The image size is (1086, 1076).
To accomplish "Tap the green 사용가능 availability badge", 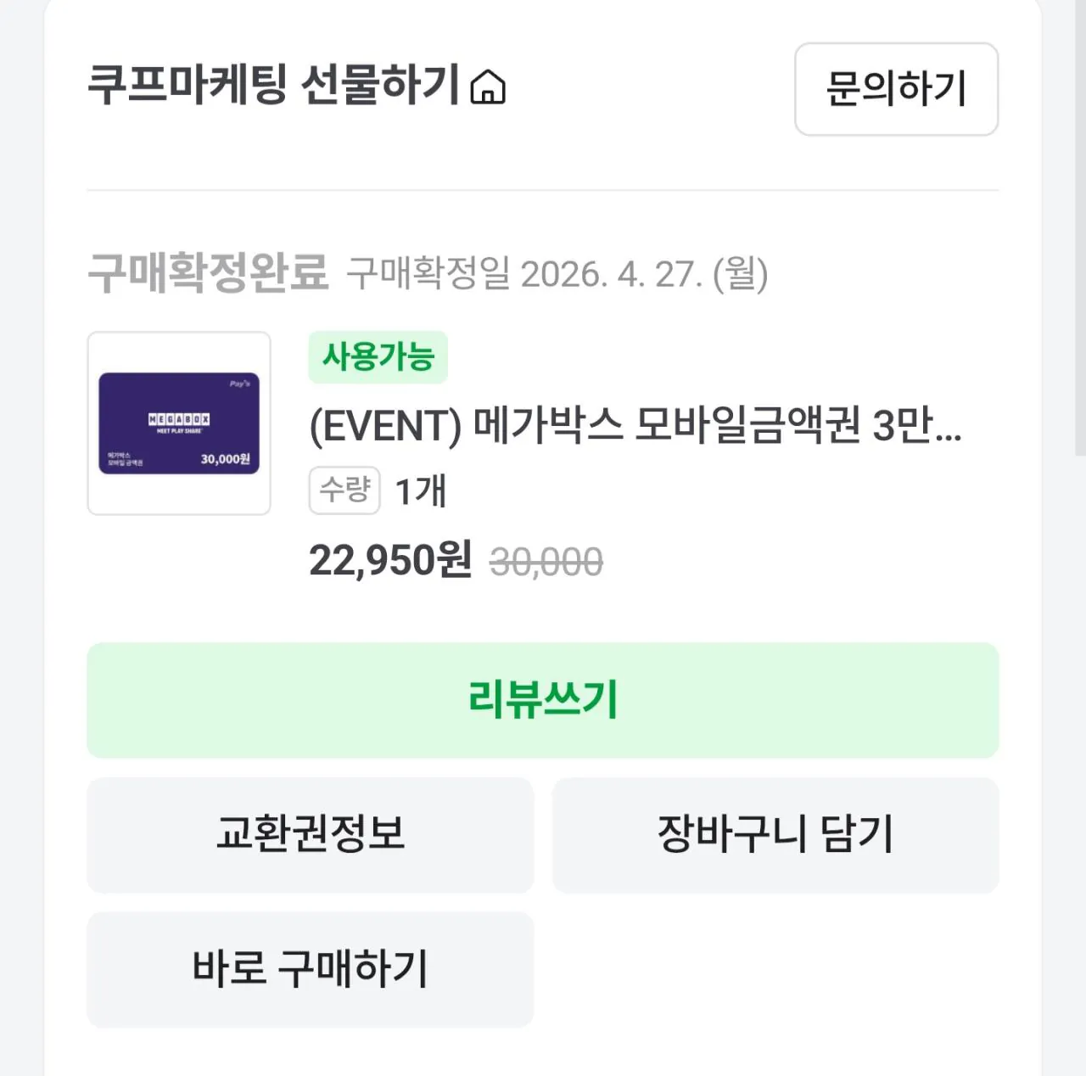I will tap(378, 357).
